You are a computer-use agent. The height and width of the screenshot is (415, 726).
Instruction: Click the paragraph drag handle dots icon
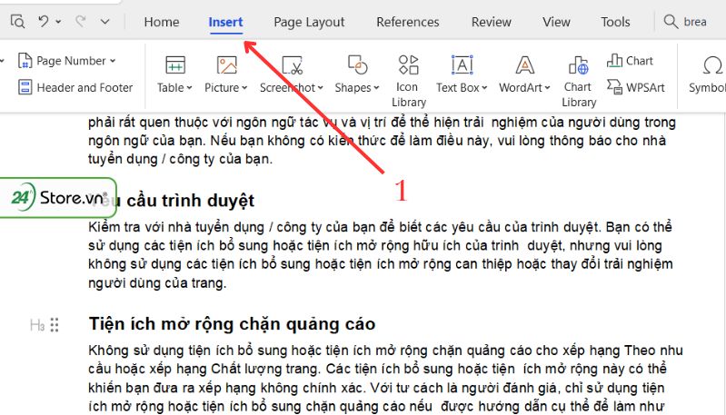(55, 325)
